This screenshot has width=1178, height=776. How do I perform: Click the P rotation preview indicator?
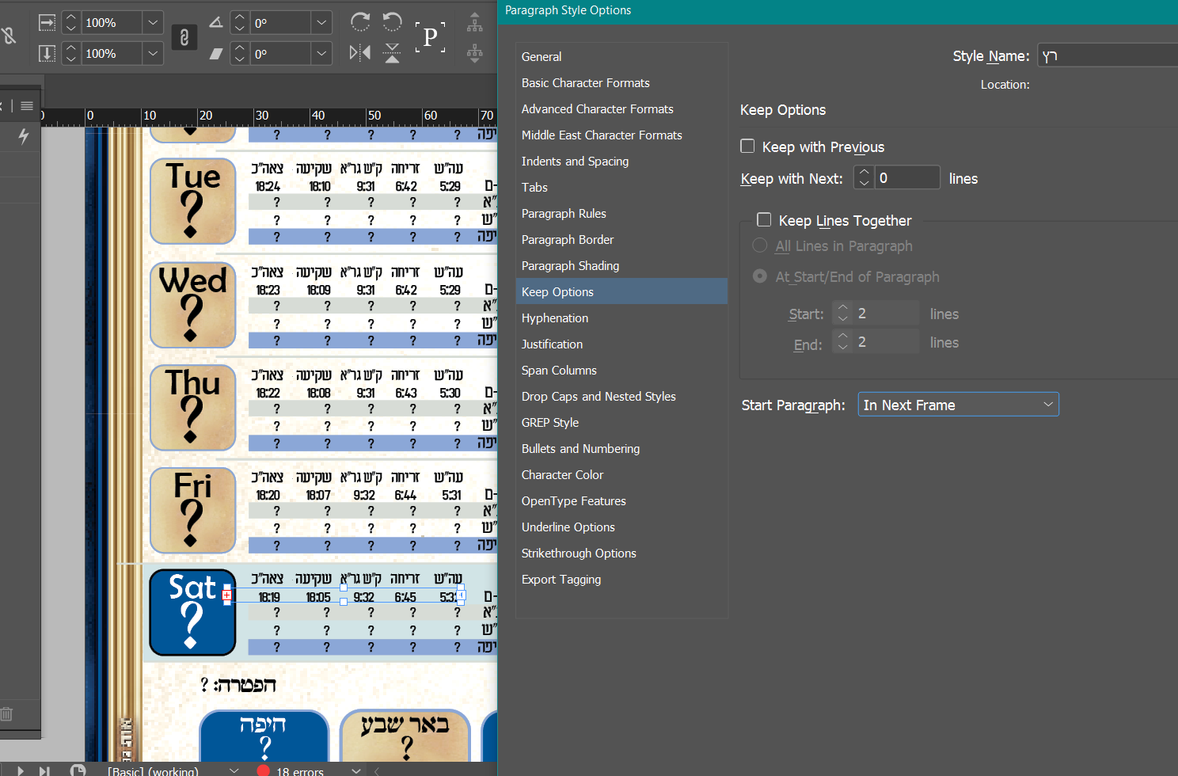[x=430, y=37]
